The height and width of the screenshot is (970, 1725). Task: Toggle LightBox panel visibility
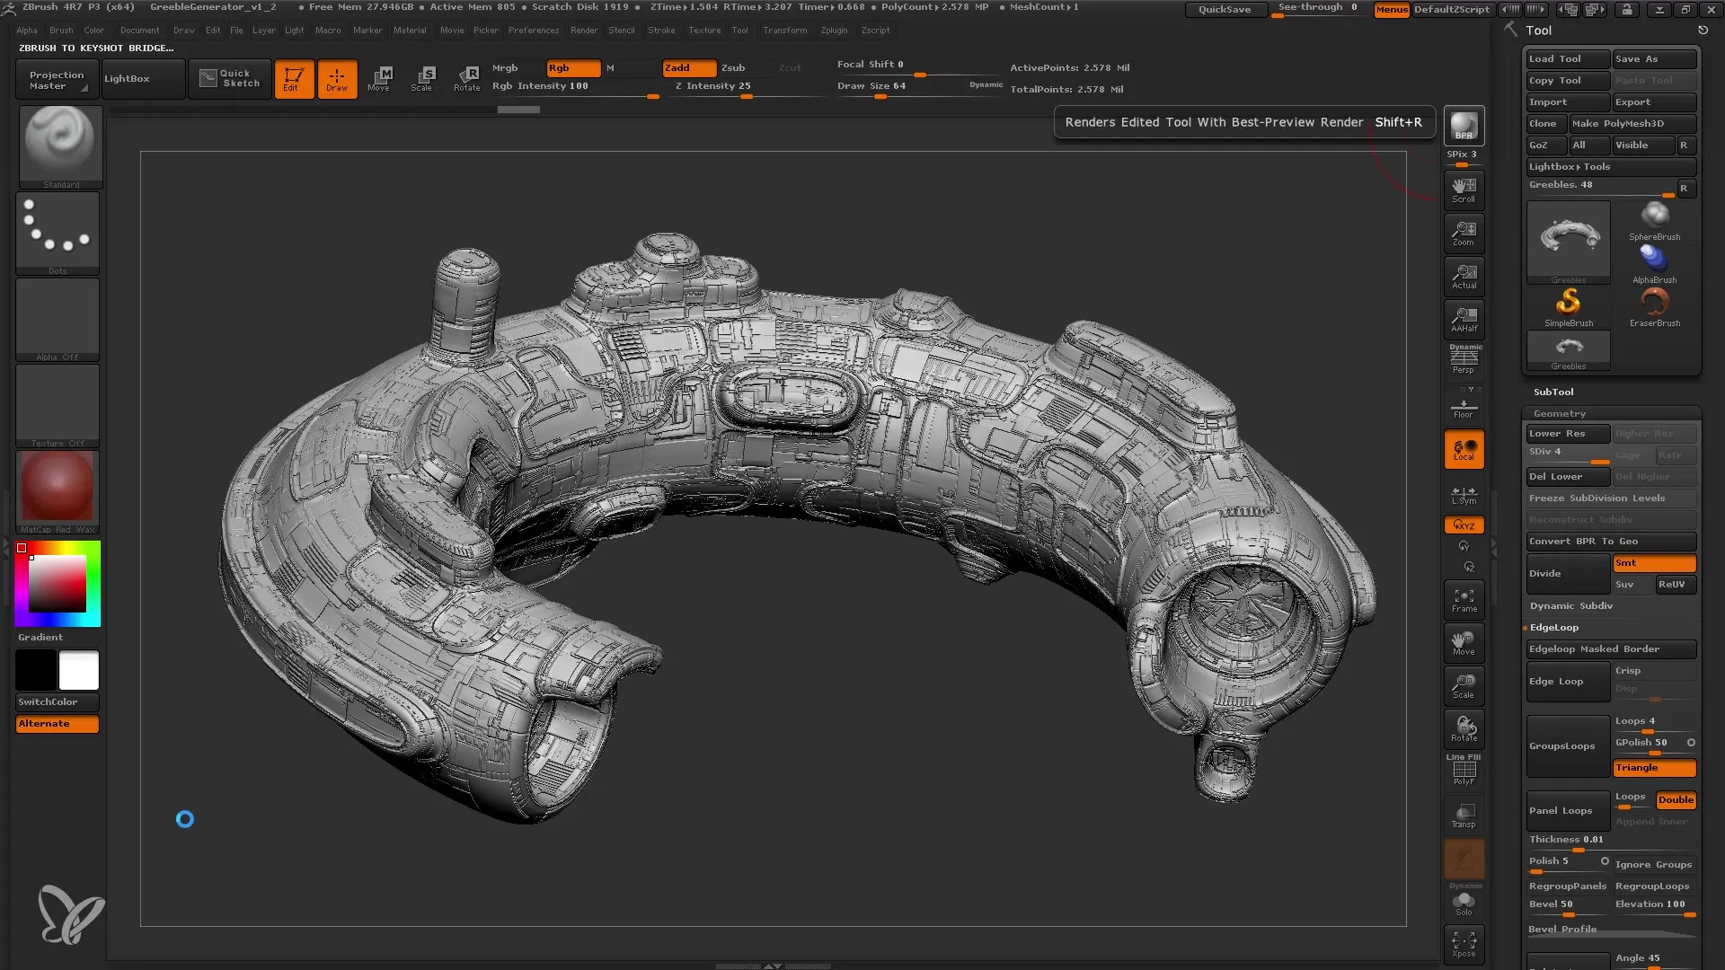click(127, 77)
